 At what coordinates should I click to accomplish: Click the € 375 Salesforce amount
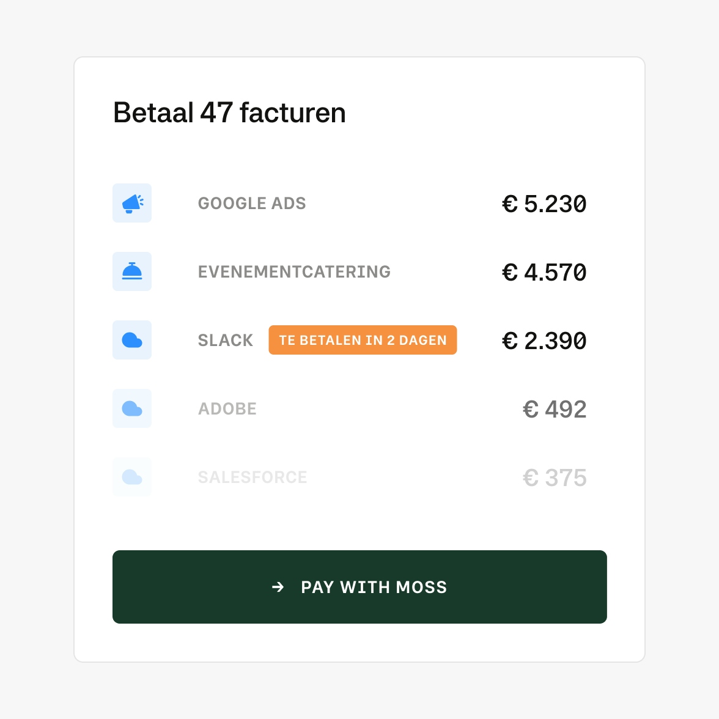tap(555, 478)
